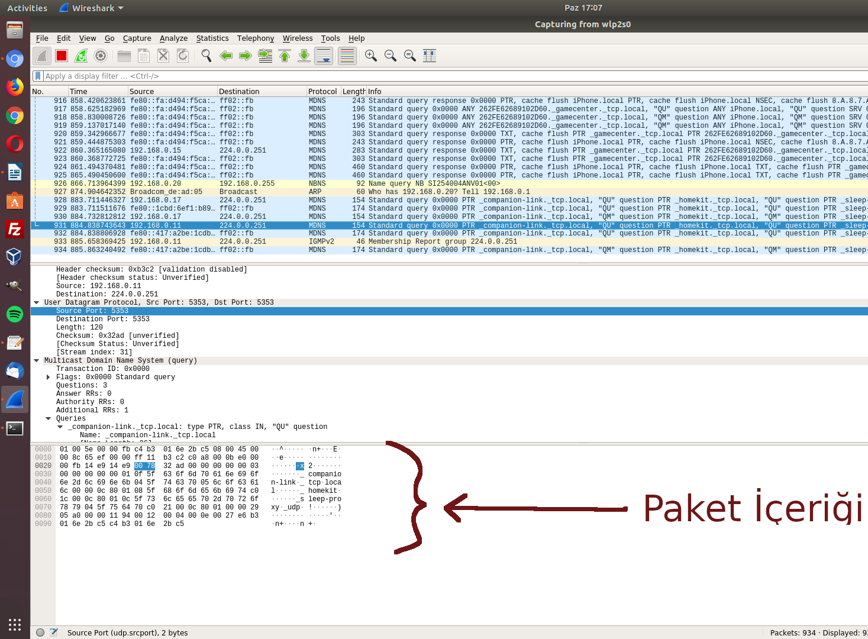This screenshot has width=868, height=639.
Task: Open expert information from status bar
Action: click(40, 632)
